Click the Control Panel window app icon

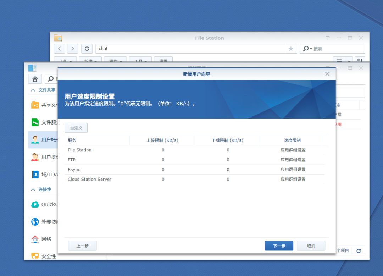click(32, 68)
